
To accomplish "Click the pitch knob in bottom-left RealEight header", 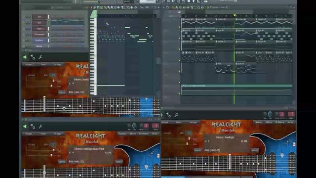I will [x=142, y=126].
